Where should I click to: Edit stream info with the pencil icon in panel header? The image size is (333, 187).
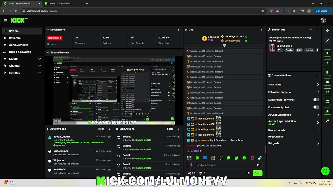(311, 30)
